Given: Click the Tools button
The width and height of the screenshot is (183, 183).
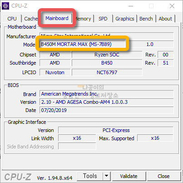Looking at the screenshot, I should (90, 176).
